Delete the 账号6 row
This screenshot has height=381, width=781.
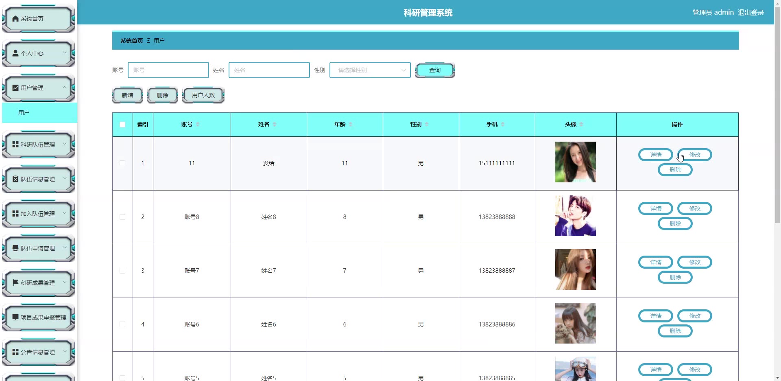click(x=675, y=331)
